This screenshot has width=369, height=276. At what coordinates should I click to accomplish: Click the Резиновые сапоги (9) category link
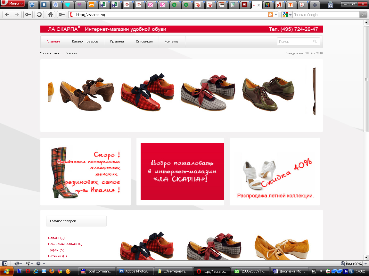[65, 244]
